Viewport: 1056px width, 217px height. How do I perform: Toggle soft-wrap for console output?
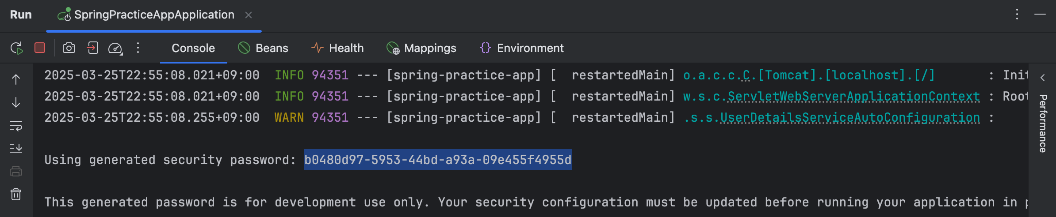coord(16,126)
